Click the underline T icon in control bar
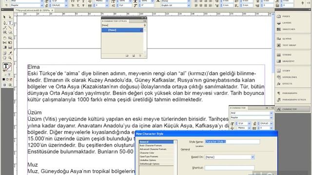The width and height of the screenshot is (312, 175). [x=83, y=1]
